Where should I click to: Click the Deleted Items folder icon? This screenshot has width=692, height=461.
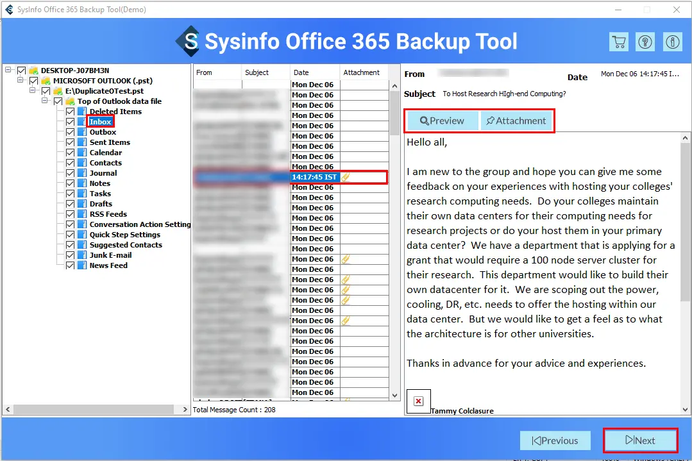pyautogui.click(x=82, y=111)
